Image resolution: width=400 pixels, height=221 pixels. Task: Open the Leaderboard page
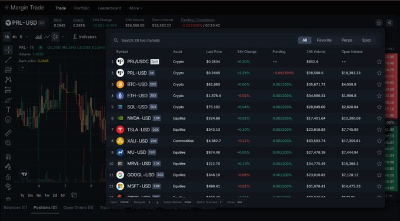pos(109,8)
